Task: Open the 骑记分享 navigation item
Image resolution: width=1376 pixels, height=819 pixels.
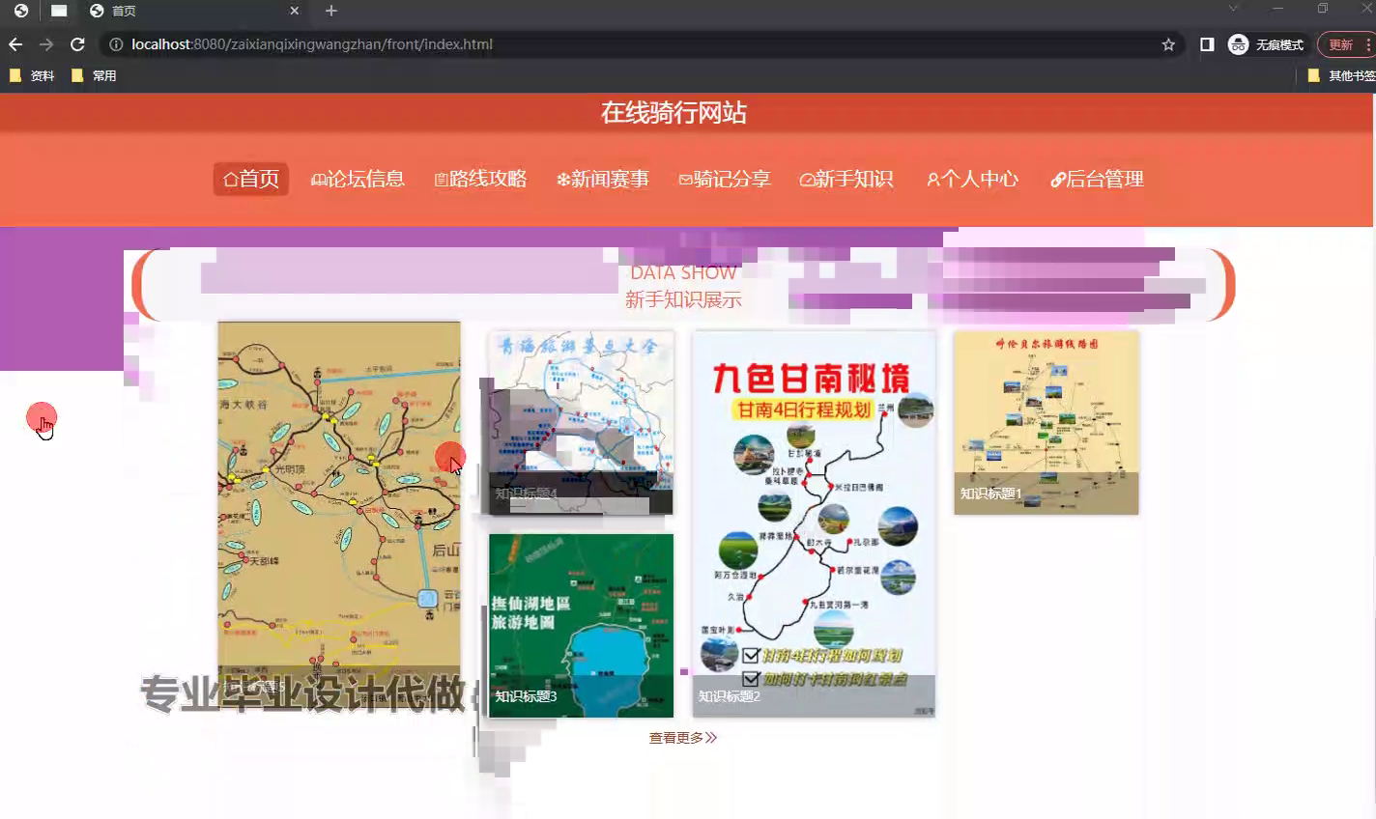Action: [725, 179]
